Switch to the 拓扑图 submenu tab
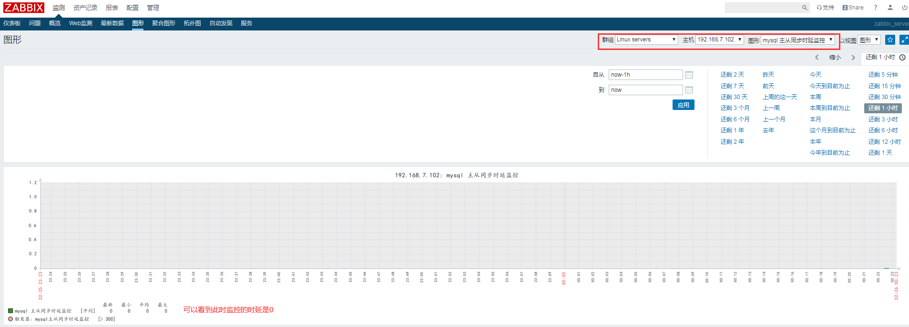This screenshot has width=909, height=327. point(192,23)
